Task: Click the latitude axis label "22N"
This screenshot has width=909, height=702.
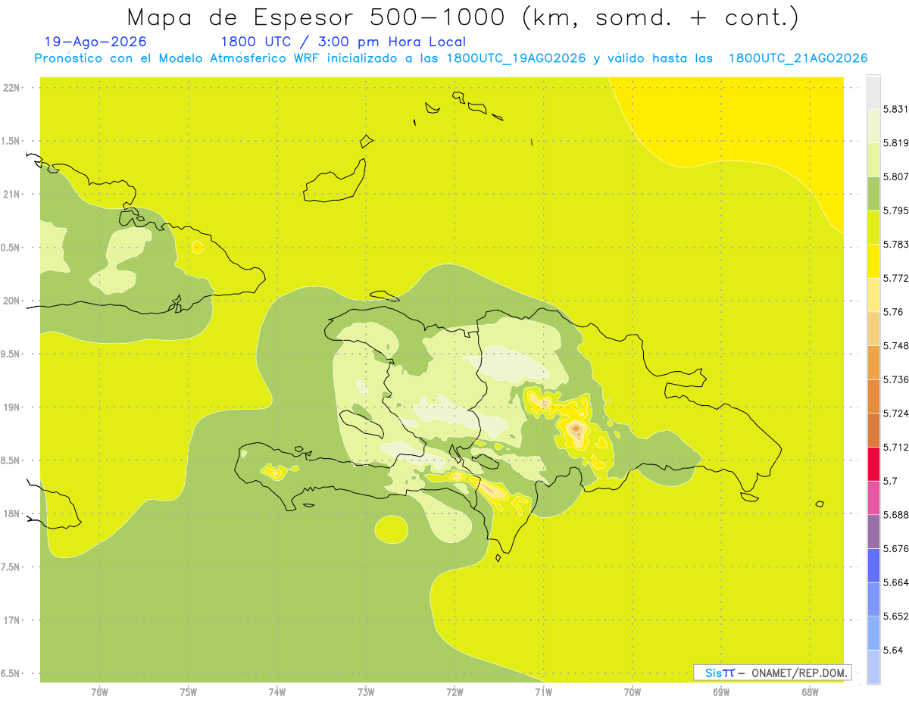Action: point(11,88)
